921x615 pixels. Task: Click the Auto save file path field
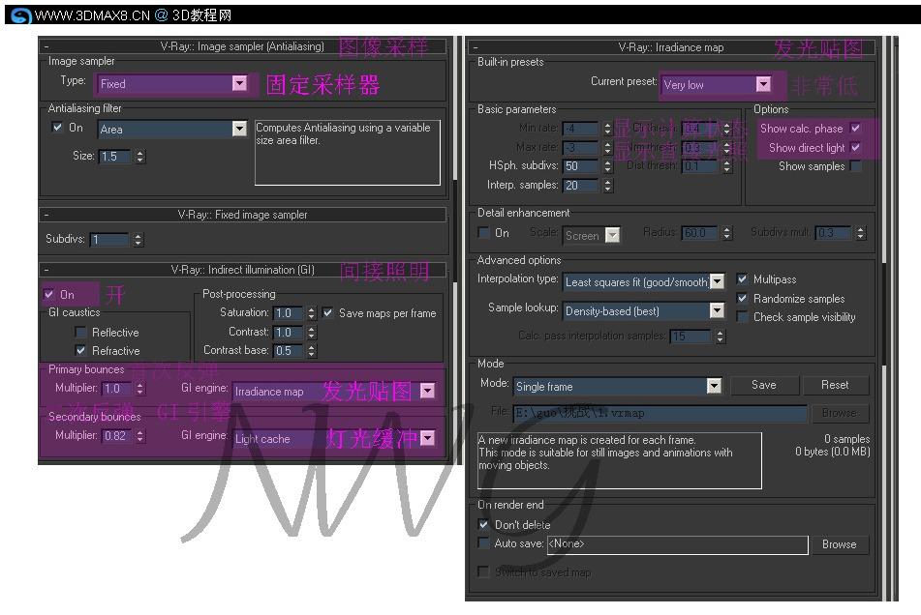677,544
